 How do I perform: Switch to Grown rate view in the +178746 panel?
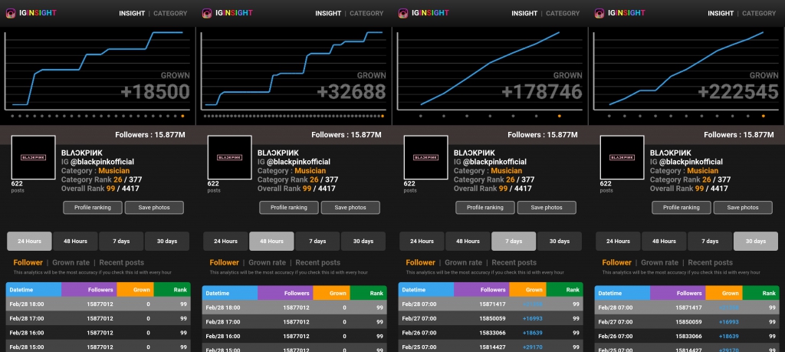(464, 262)
